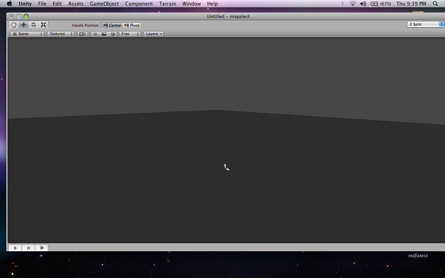Open the GameObject menu
The height and width of the screenshot is (278, 445).
pos(104,3)
